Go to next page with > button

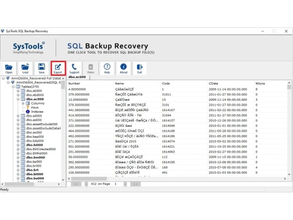[125, 184]
